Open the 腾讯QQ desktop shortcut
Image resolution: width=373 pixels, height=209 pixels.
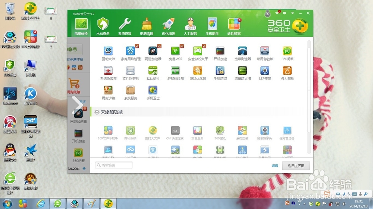click(10, 152)
